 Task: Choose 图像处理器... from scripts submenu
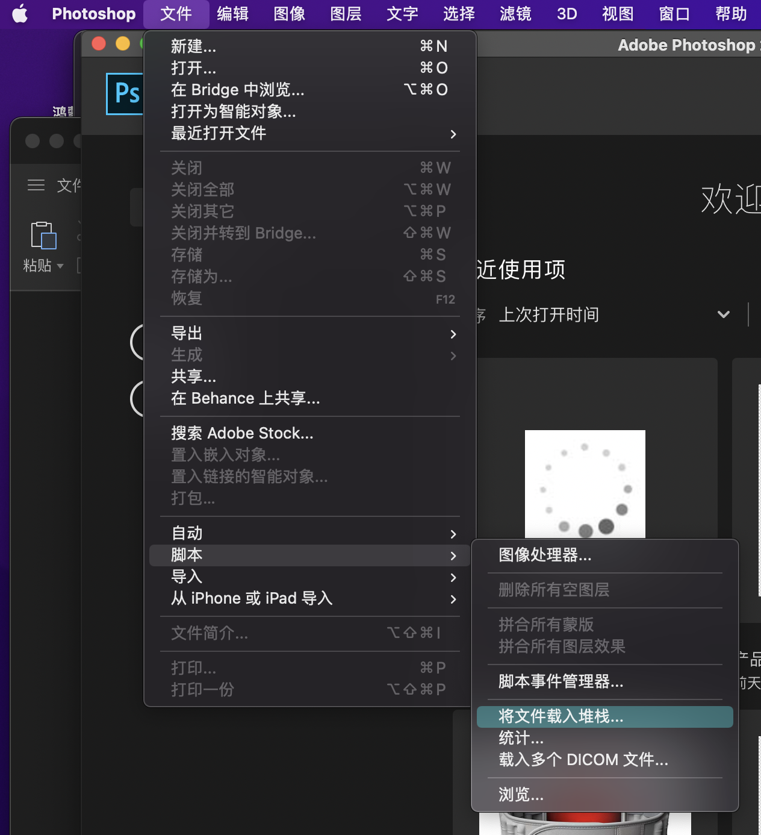544,555
